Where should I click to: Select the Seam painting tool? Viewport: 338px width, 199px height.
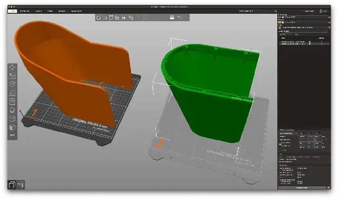13,119
